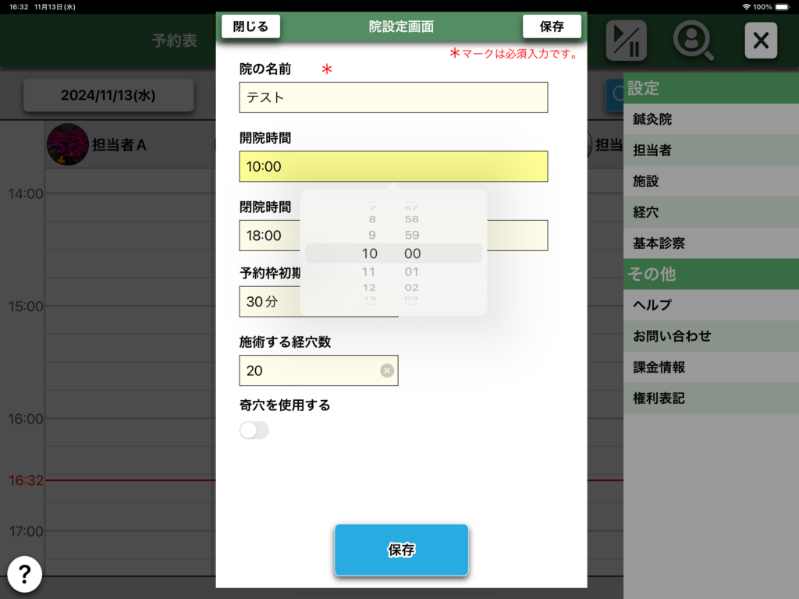Tap the 担当者A flower avatar
The width and height of the screenshot is (799, 599).
point(67,144)
